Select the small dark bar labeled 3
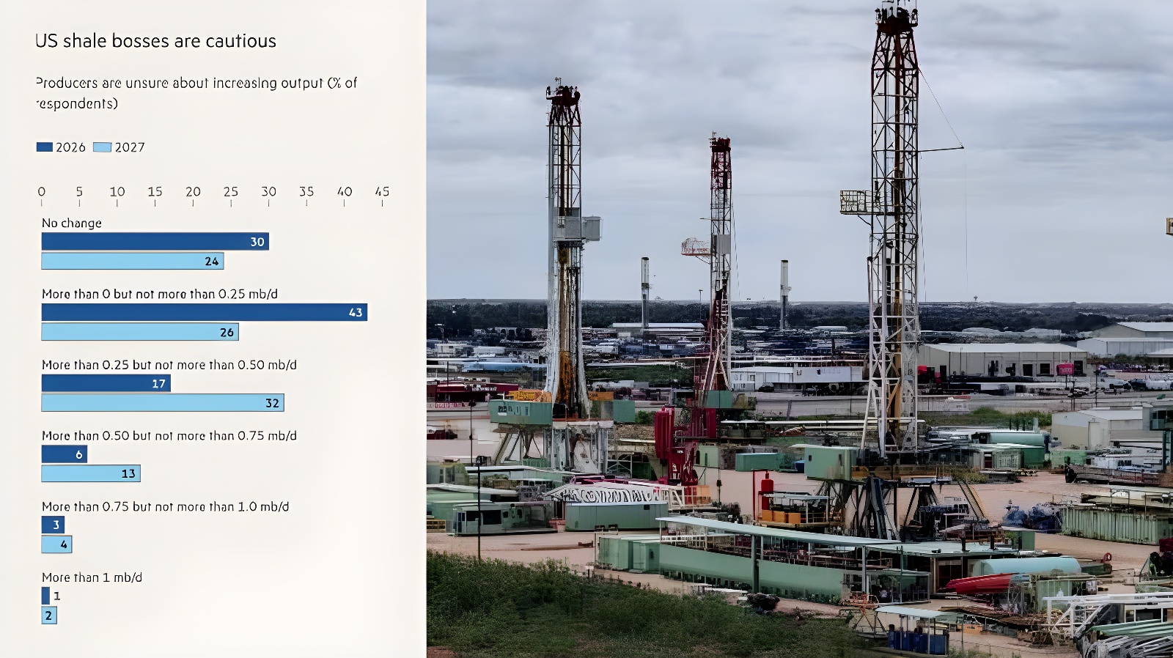1173x658 pixels. coord(53,525)
